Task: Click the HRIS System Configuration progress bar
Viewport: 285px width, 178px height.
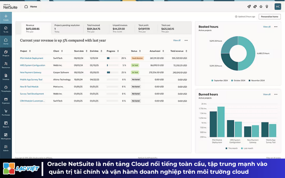Action: (x=113, y=65)
